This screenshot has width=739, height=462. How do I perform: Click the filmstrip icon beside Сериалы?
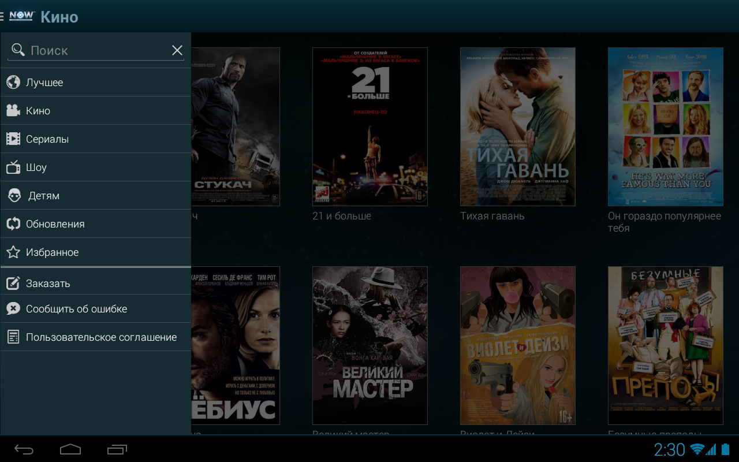pos(13,139)
